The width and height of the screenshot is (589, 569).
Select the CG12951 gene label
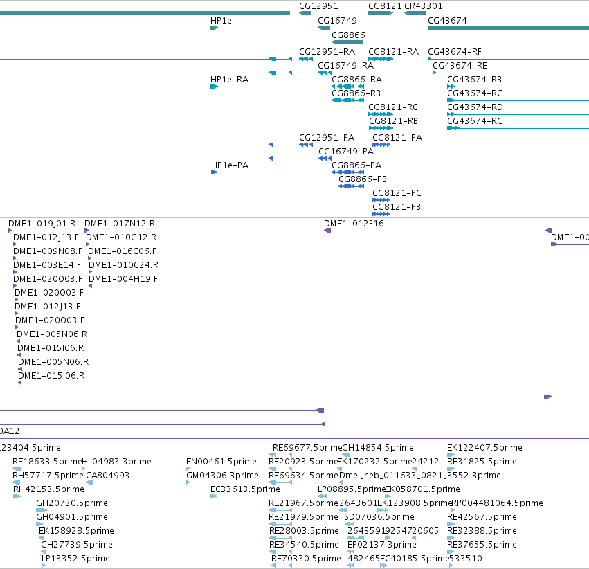click(x=318, y=6)
